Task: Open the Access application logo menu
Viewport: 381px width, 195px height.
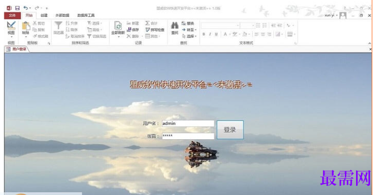Action: pyautogui.click(x=9, y=8)
